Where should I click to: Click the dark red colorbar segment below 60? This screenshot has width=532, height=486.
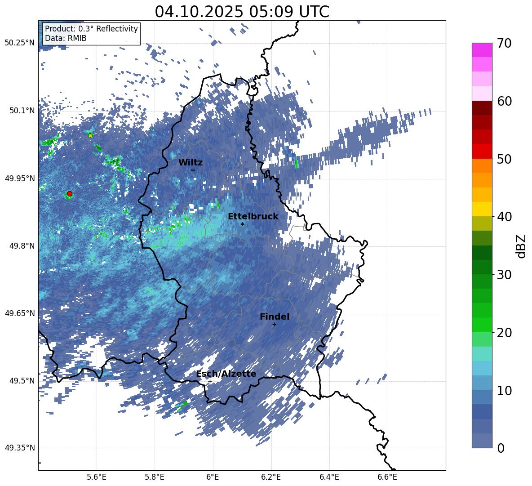[x=482, y=108]
